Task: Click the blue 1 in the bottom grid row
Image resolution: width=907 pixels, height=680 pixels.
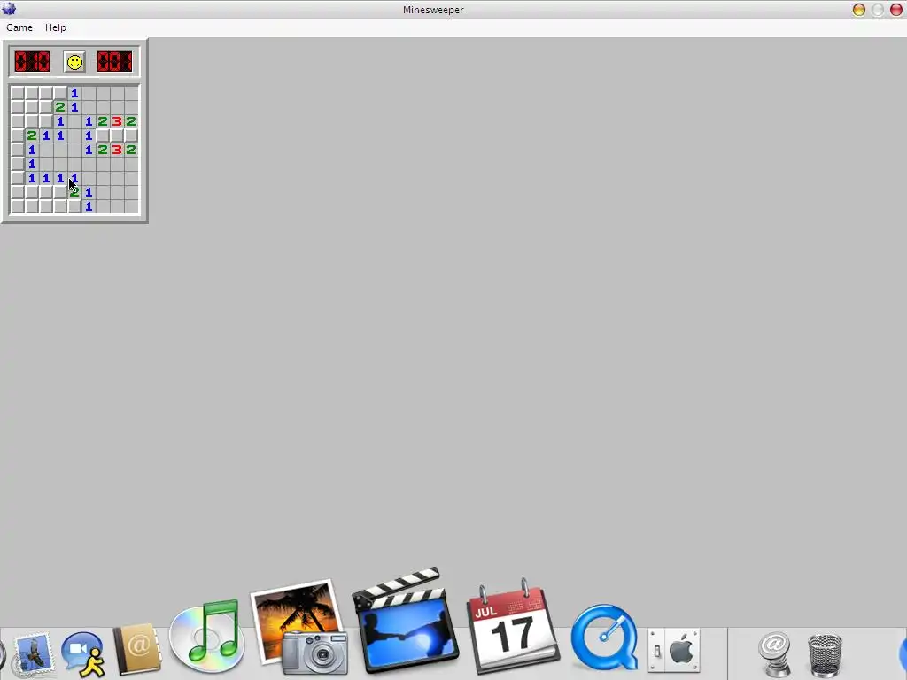Action: (89, 205)
